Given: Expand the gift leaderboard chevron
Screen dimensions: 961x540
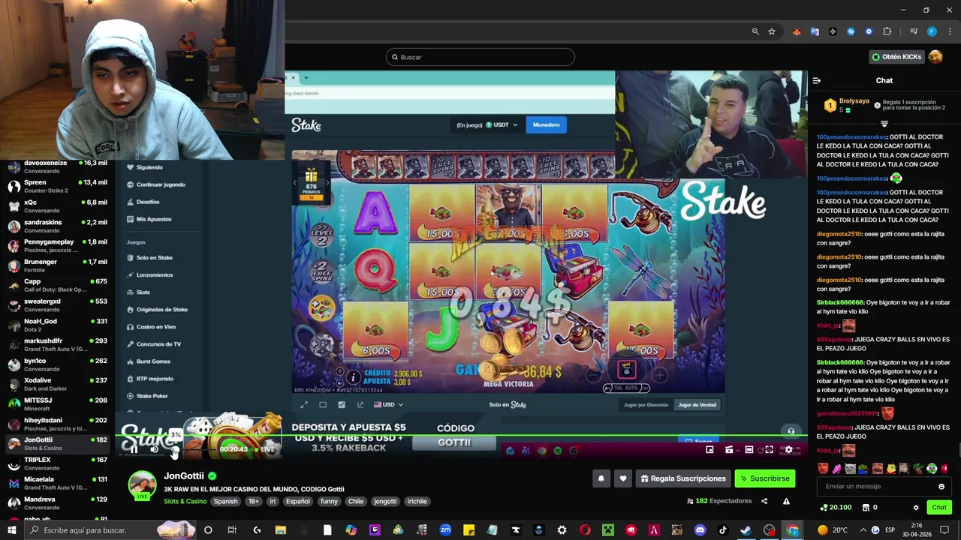Looking at the screenshot, I should 884,124.
